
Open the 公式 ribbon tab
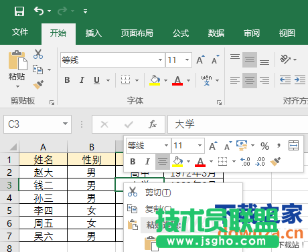pyautogui.click(x=181, y=33)
